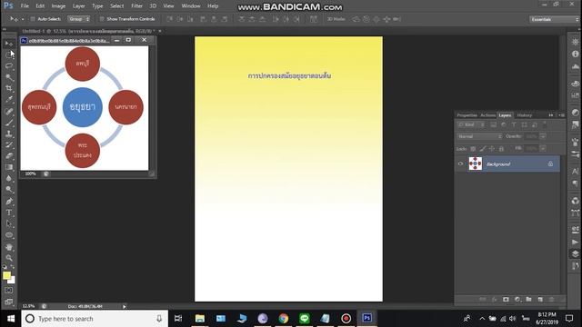Change screen mode icon in toolbox
The image size is (582, 327).
(x=9, y=302)
